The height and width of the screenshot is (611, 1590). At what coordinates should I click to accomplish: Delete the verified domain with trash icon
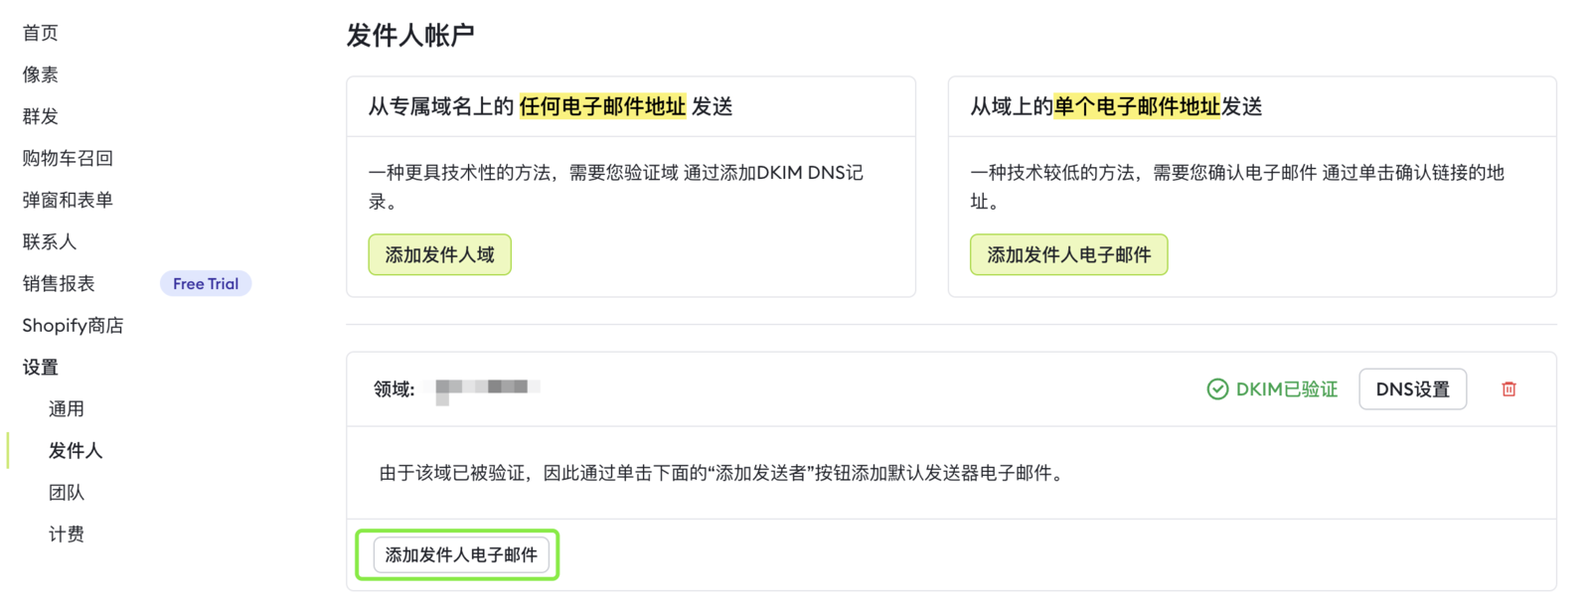[x=1509, y=389]
